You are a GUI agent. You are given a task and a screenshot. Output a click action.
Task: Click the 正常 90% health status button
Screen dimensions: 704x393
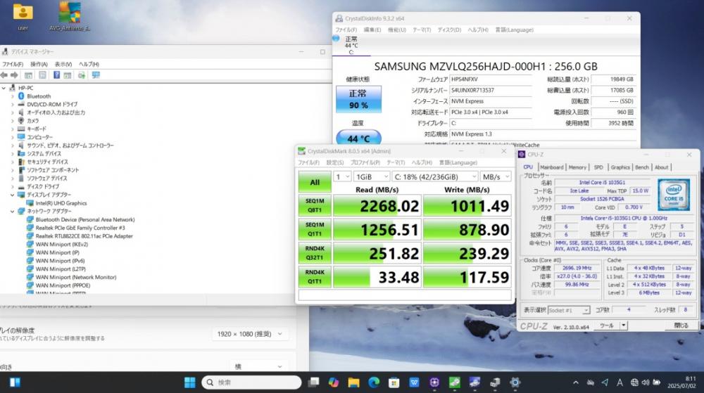pos(358,99)
